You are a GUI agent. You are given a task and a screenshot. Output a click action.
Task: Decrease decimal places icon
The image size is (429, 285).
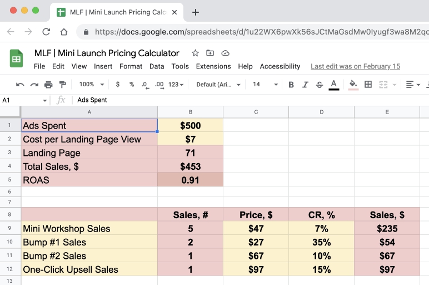pos(145,85)
